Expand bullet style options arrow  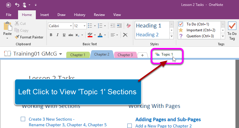point(95,26)
